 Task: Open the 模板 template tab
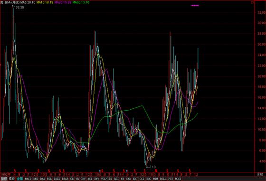tap(11, 179)
